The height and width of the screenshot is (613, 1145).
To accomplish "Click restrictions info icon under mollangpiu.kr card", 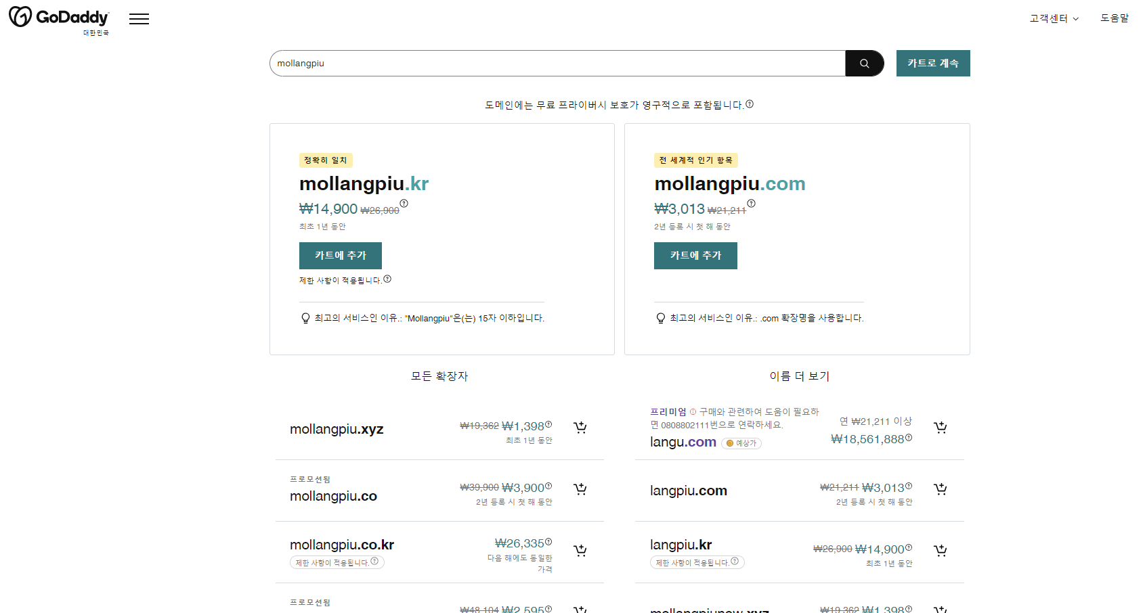I will click(x=387, y=279).
